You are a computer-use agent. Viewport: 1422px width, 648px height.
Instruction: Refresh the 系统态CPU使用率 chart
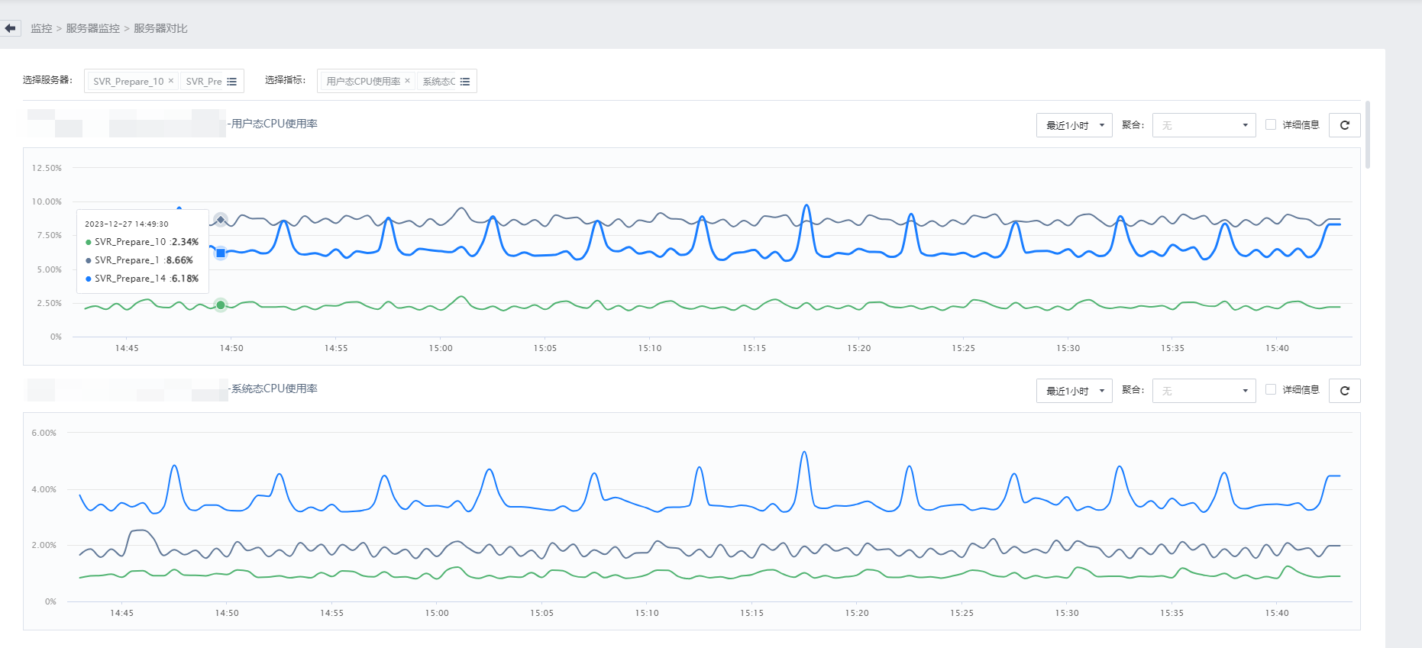tap(1345, 391)
